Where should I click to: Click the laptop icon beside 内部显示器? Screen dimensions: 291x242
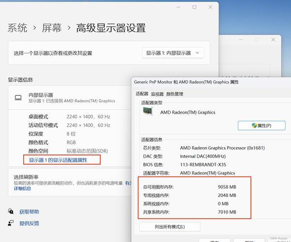click(x=18, y=98)
